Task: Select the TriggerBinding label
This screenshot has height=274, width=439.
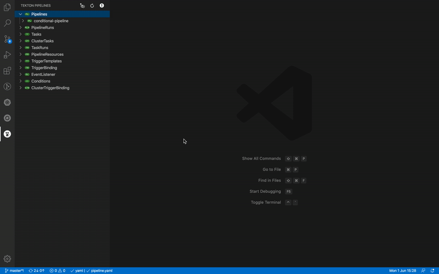Action: point(44,67)
